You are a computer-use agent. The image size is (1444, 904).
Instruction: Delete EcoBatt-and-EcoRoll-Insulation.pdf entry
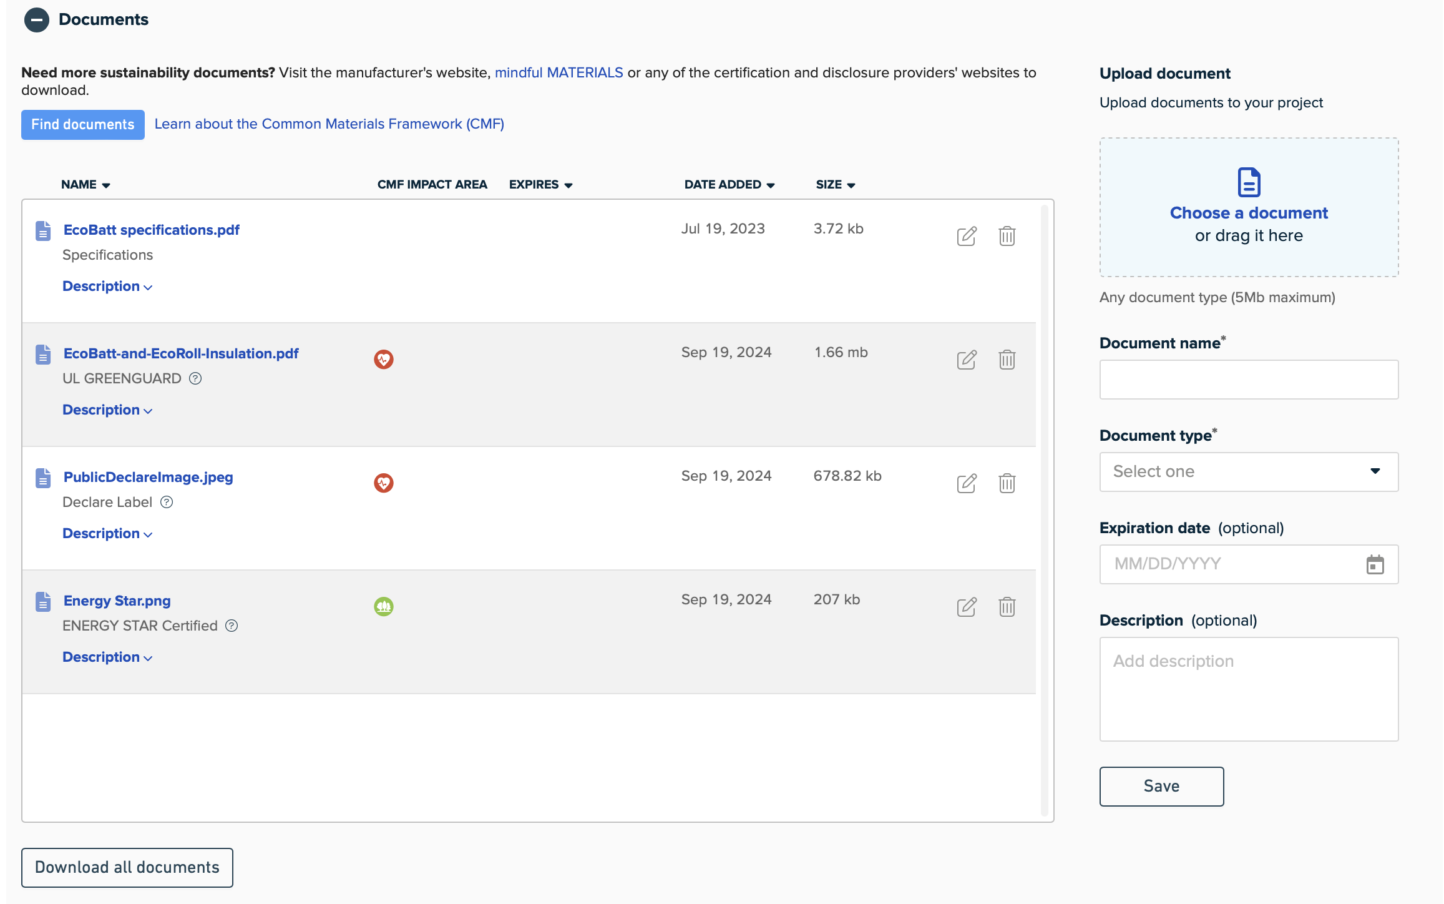click(1007, 360)
